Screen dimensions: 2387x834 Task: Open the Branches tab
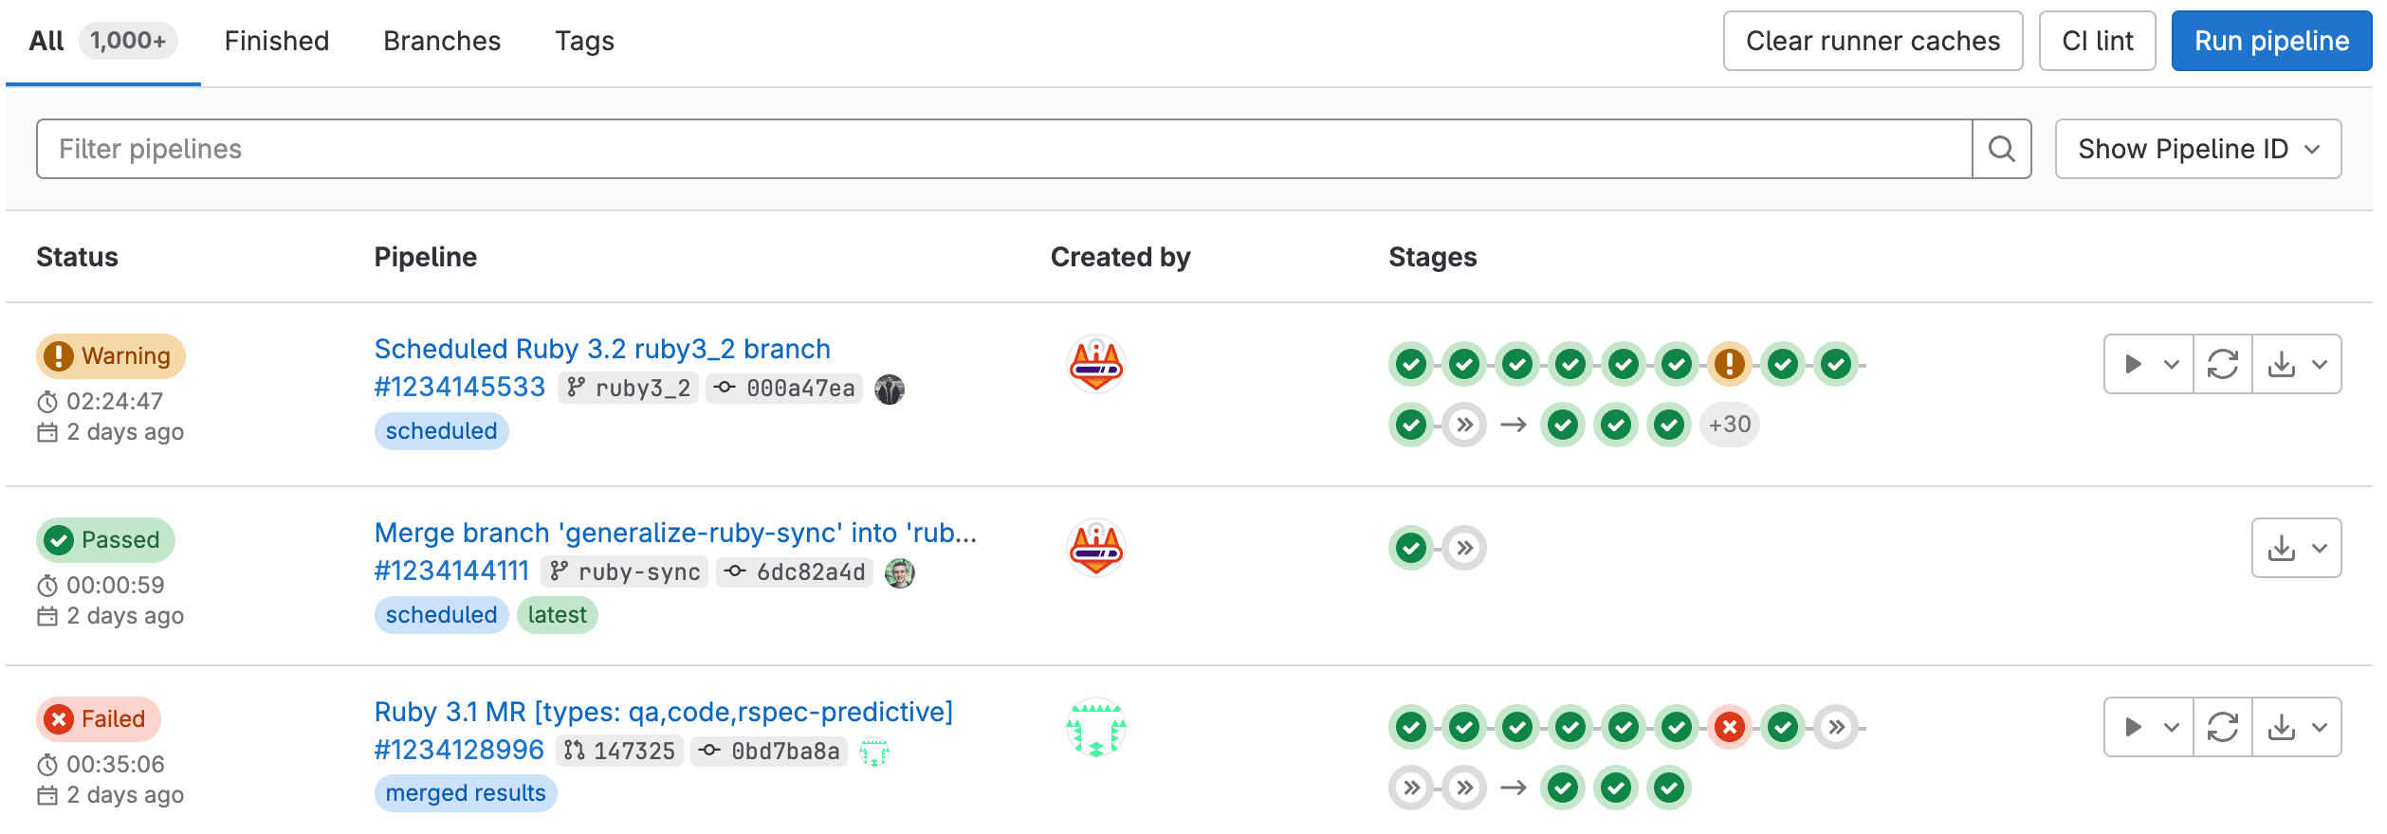point(441,41)
